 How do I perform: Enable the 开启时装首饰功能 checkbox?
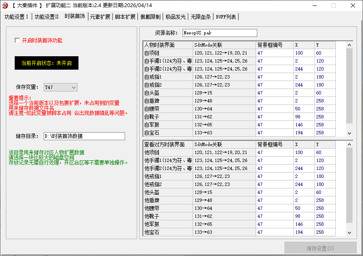[x=17, y=41]
